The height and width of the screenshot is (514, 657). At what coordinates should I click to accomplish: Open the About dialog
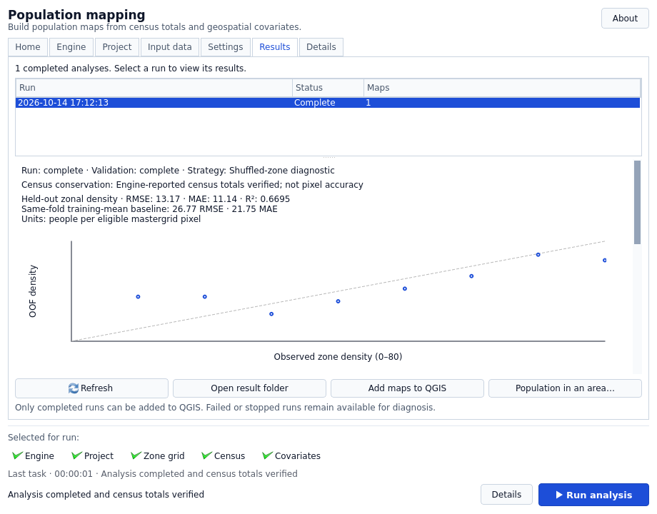click(x=625, y=19)
